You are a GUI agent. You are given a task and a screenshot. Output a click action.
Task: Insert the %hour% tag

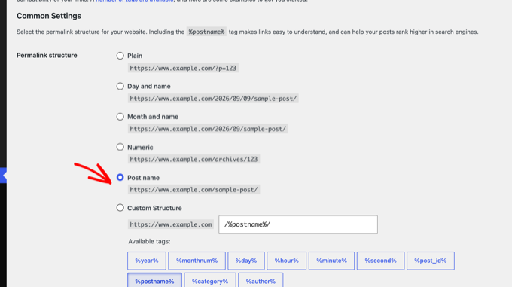tap(286, 261)
